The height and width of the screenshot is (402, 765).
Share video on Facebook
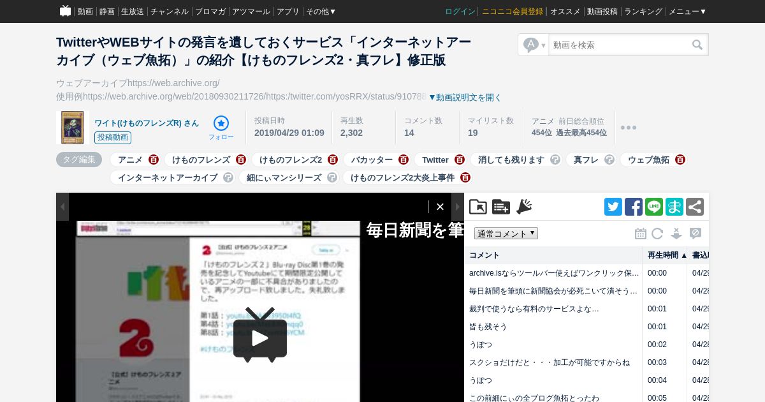coord(634,207)
